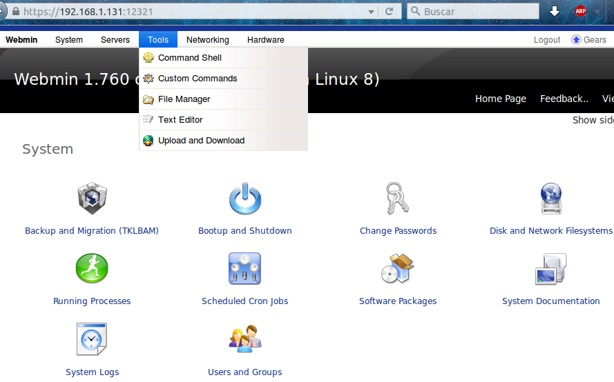Open the Software Packages box icon
Screen dimensions: 614x382
[x=398, y=269]
